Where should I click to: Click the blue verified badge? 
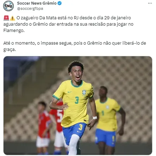point(60,3)
